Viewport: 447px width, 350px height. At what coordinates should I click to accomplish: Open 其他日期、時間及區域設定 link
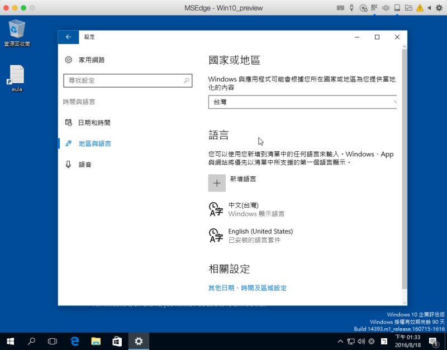pyautogui.click(x=248, y=288)
